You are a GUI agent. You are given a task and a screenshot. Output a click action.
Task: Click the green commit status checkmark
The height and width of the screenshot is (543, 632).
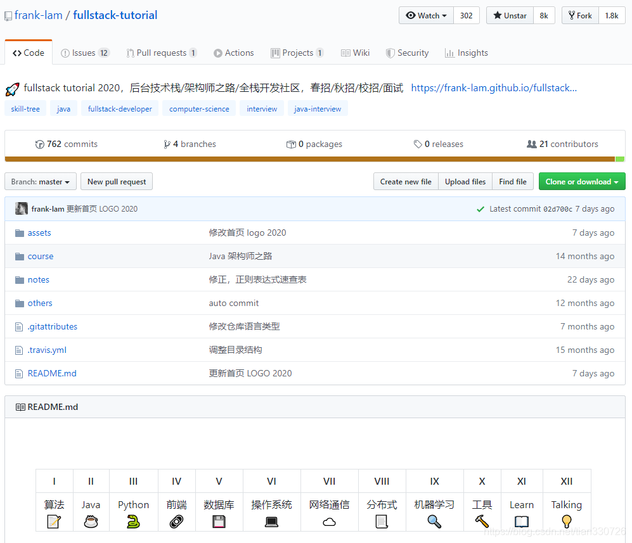point(480,209)
